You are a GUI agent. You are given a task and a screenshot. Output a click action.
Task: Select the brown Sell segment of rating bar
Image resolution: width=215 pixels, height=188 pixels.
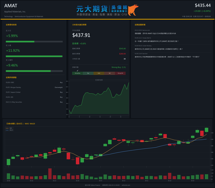tap(110, 73)
